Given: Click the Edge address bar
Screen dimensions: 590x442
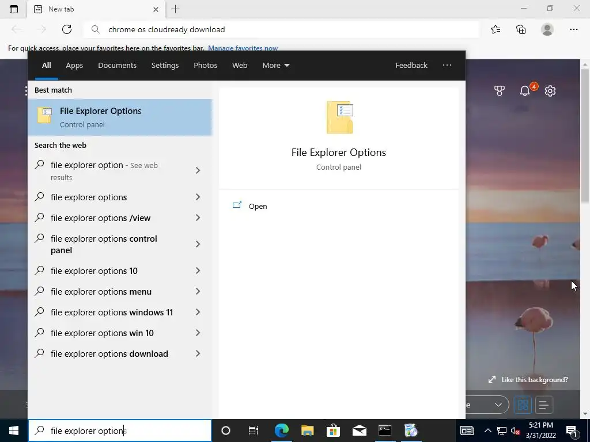Looking at the screenshot, I should (x=282, y=29).
